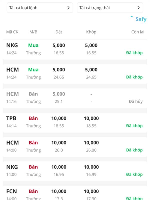
Task: Click the 'Khớp' column header
Action: [91, 32]
